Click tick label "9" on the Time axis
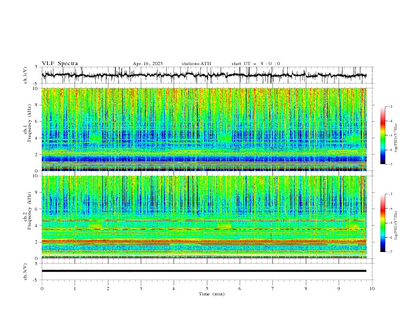This screenshot has width=419, height=324. (339, 289)
